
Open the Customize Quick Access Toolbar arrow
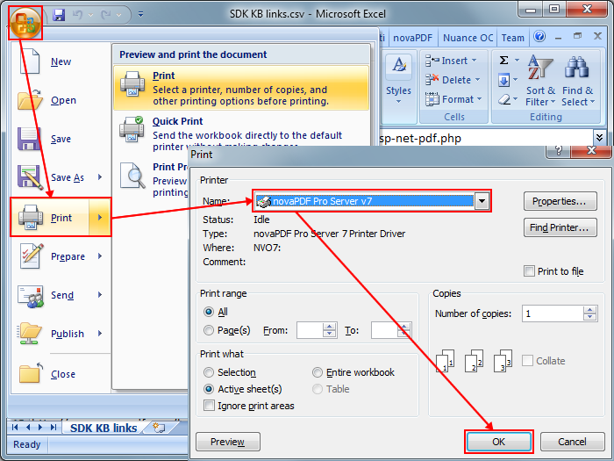[x=140, y=15]
